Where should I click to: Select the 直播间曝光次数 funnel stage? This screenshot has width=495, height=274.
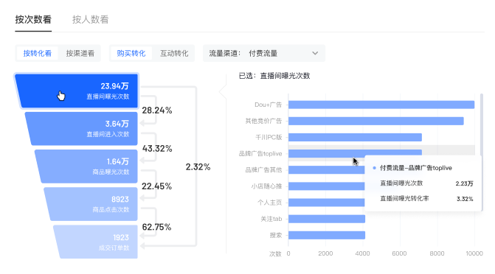[x=77, y=91]
